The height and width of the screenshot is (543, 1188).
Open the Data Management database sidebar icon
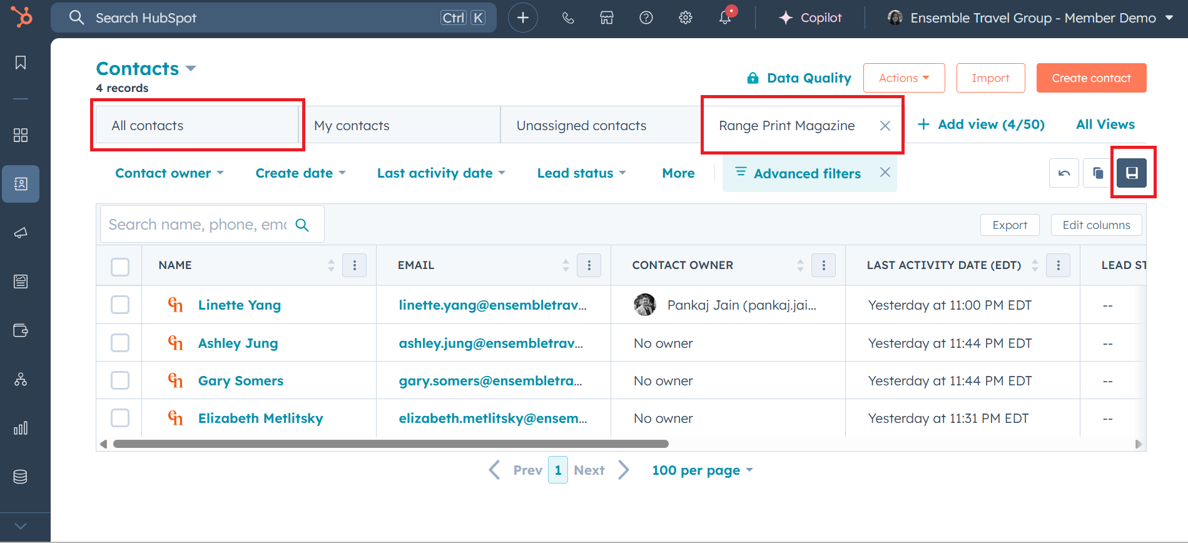coord(21,477)
